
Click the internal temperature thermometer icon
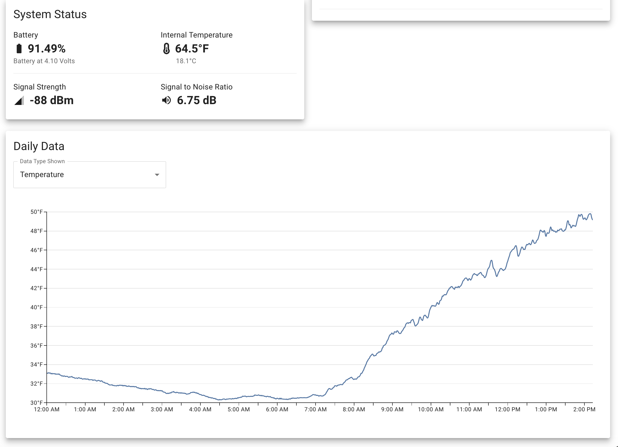pyautogui.click(x=166, y=49)
